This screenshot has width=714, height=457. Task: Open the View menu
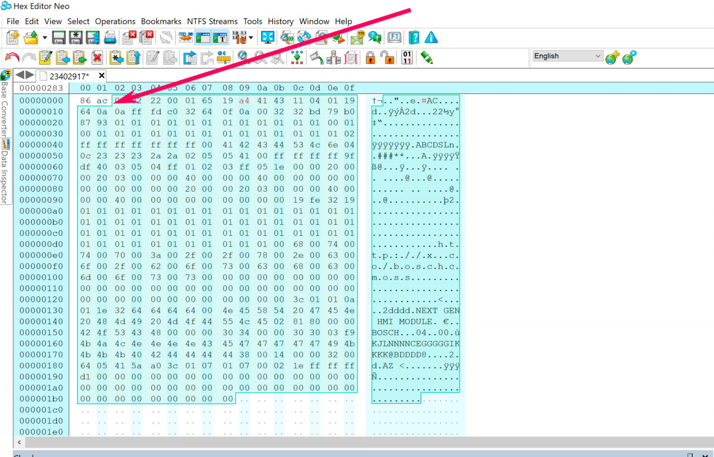tap(53, 21)
